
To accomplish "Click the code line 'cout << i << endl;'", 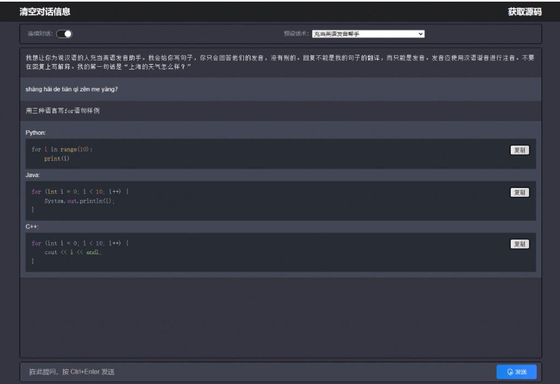I will [x=73, y=253].
